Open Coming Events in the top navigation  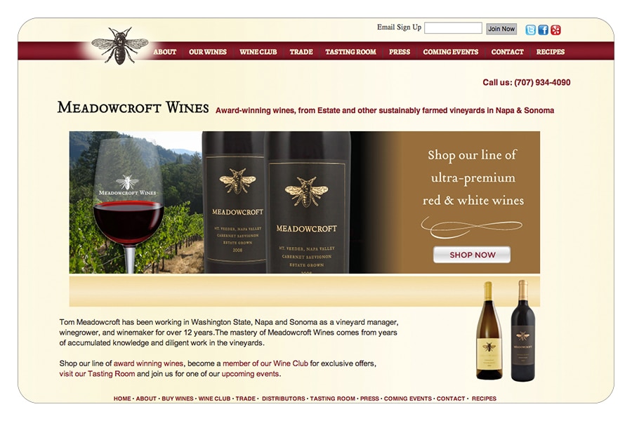point(451,52)
